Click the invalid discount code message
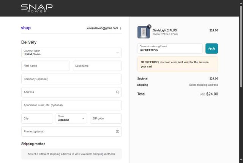Screen dimensions: 243x163 [178, 64]
